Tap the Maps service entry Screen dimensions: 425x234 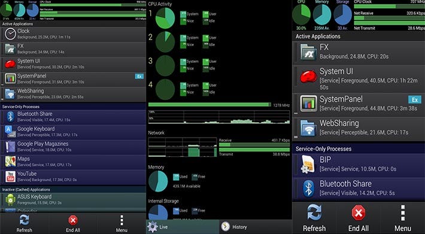pos(73,162)
